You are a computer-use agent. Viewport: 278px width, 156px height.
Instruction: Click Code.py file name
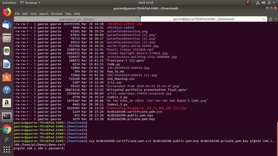pyautogui.click(x=113, y=64)
